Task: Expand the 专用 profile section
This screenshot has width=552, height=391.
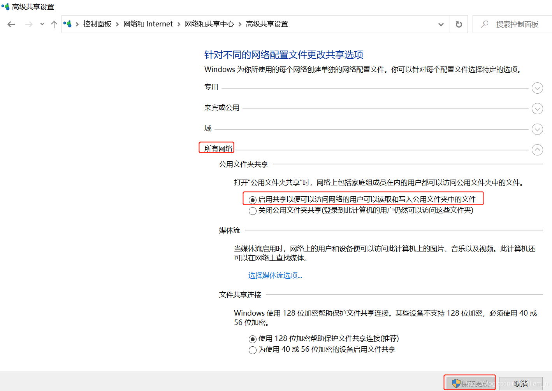Action: tap(537, 88)
